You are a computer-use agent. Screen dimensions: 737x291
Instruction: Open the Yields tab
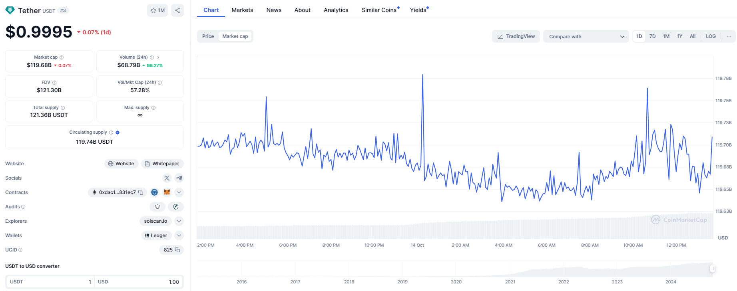pos(418,10)
